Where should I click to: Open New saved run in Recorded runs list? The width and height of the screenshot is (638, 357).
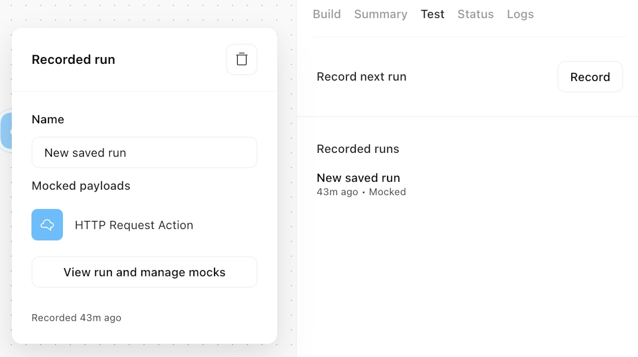point(358,178)
